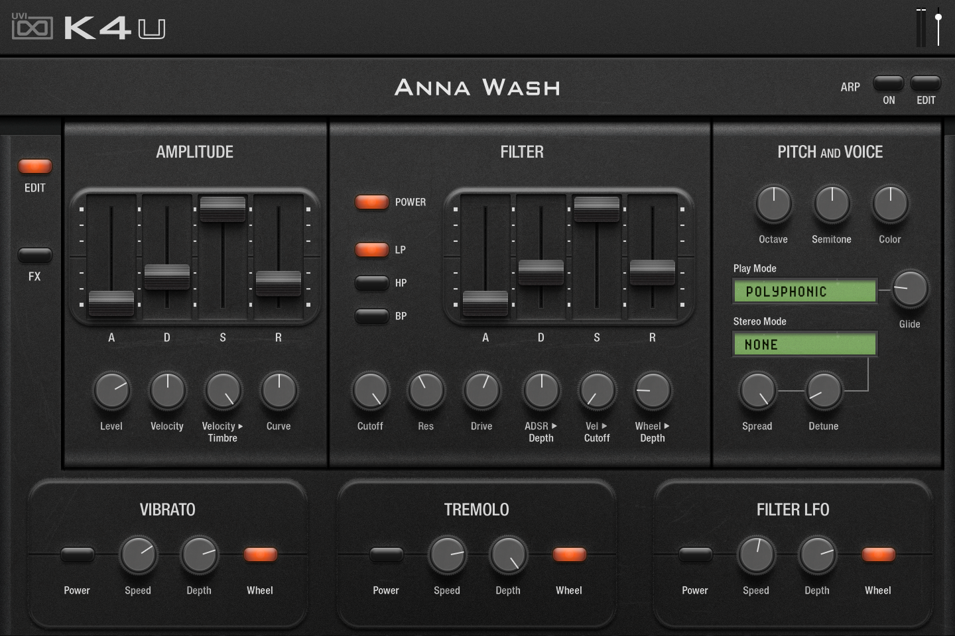Click the filter Cutoff knob
Image resolution: width=955 pixels, height=636 pixels.
click(x=370, y=391)
